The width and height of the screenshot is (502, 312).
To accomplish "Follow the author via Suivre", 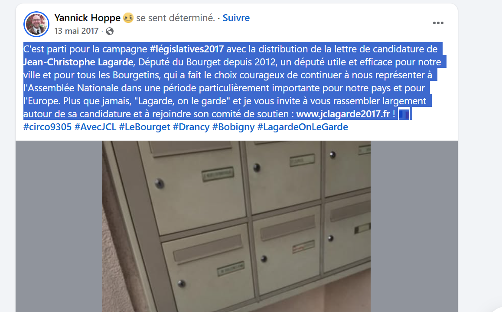I will point(236,18).
